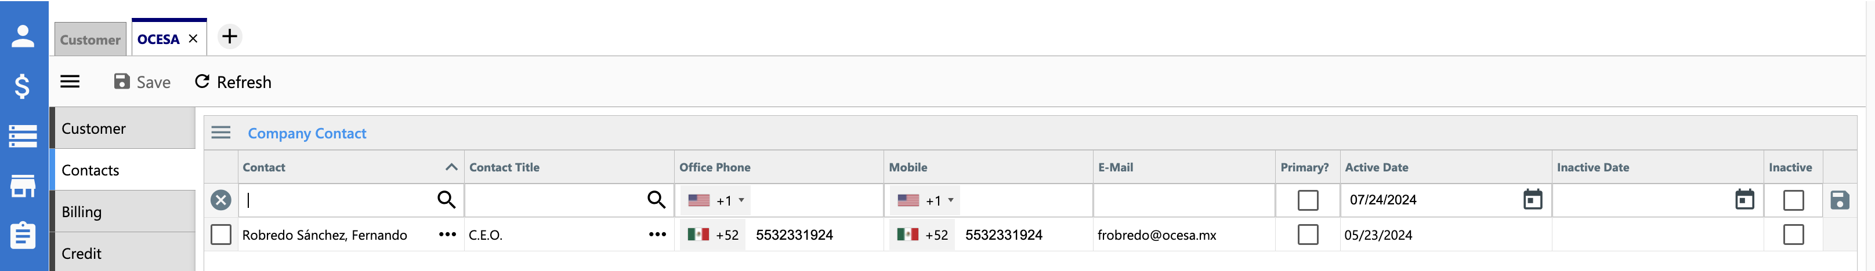Open Office Phone country code dropdown
Viewport: 1875px width, 271px height.
[715, 200]
